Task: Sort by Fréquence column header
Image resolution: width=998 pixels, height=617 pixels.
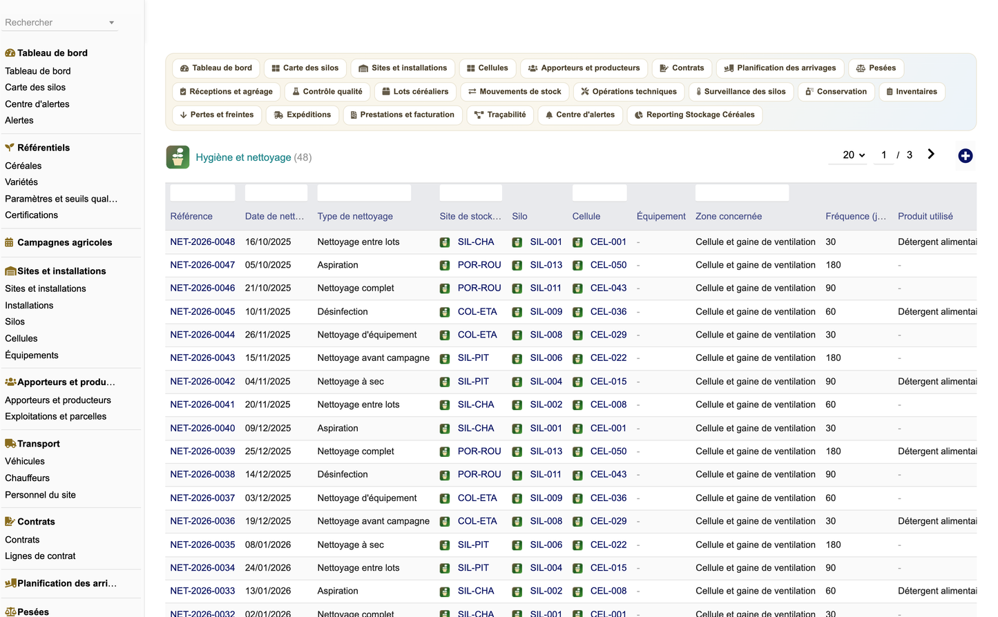Action: [856, 217]
